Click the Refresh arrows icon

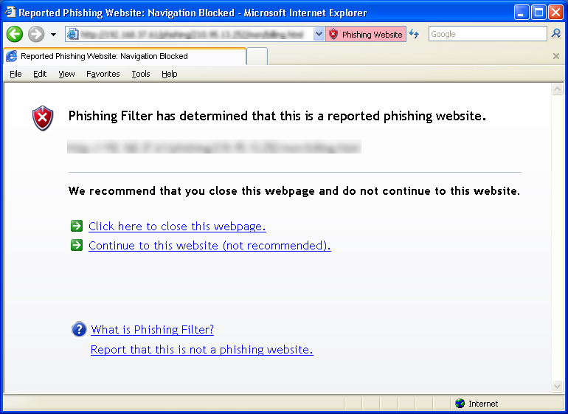(x=414, y=34)
